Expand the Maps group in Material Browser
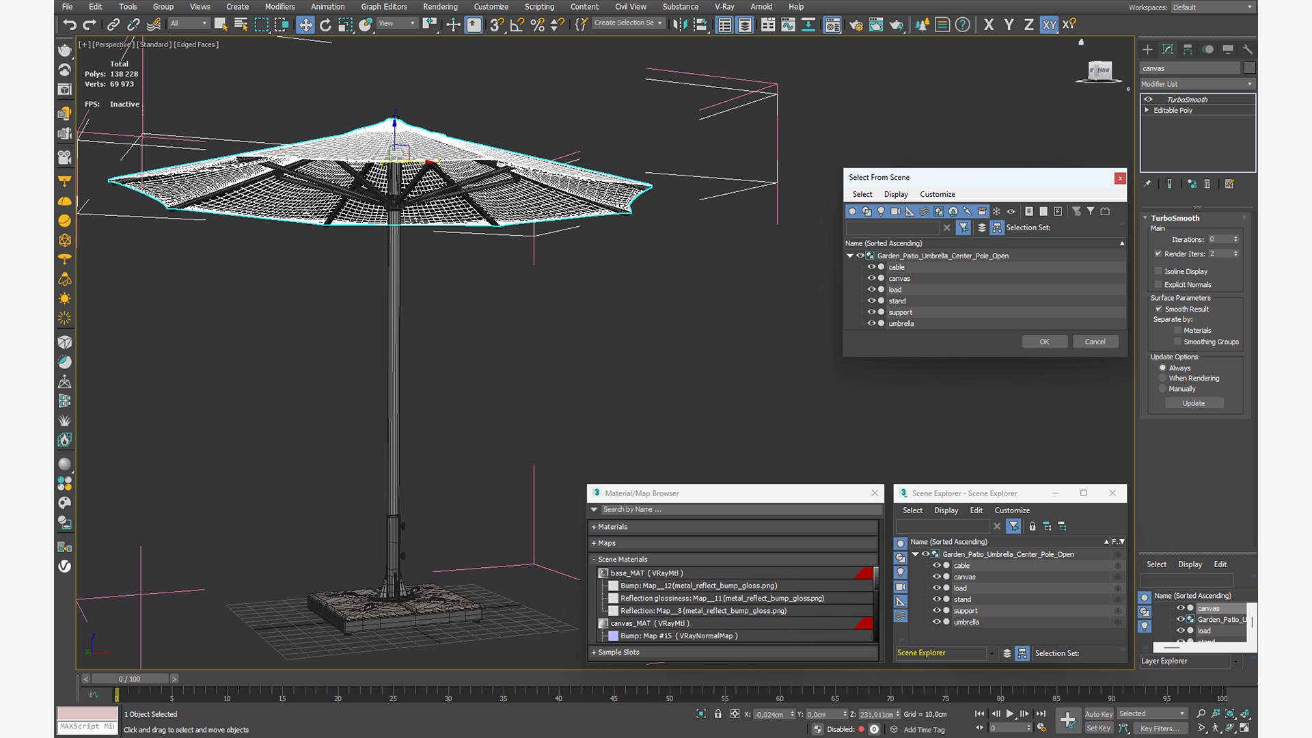Image resolution: width=1312 pixels, height=738 pixels. click(x=734, y=543)
